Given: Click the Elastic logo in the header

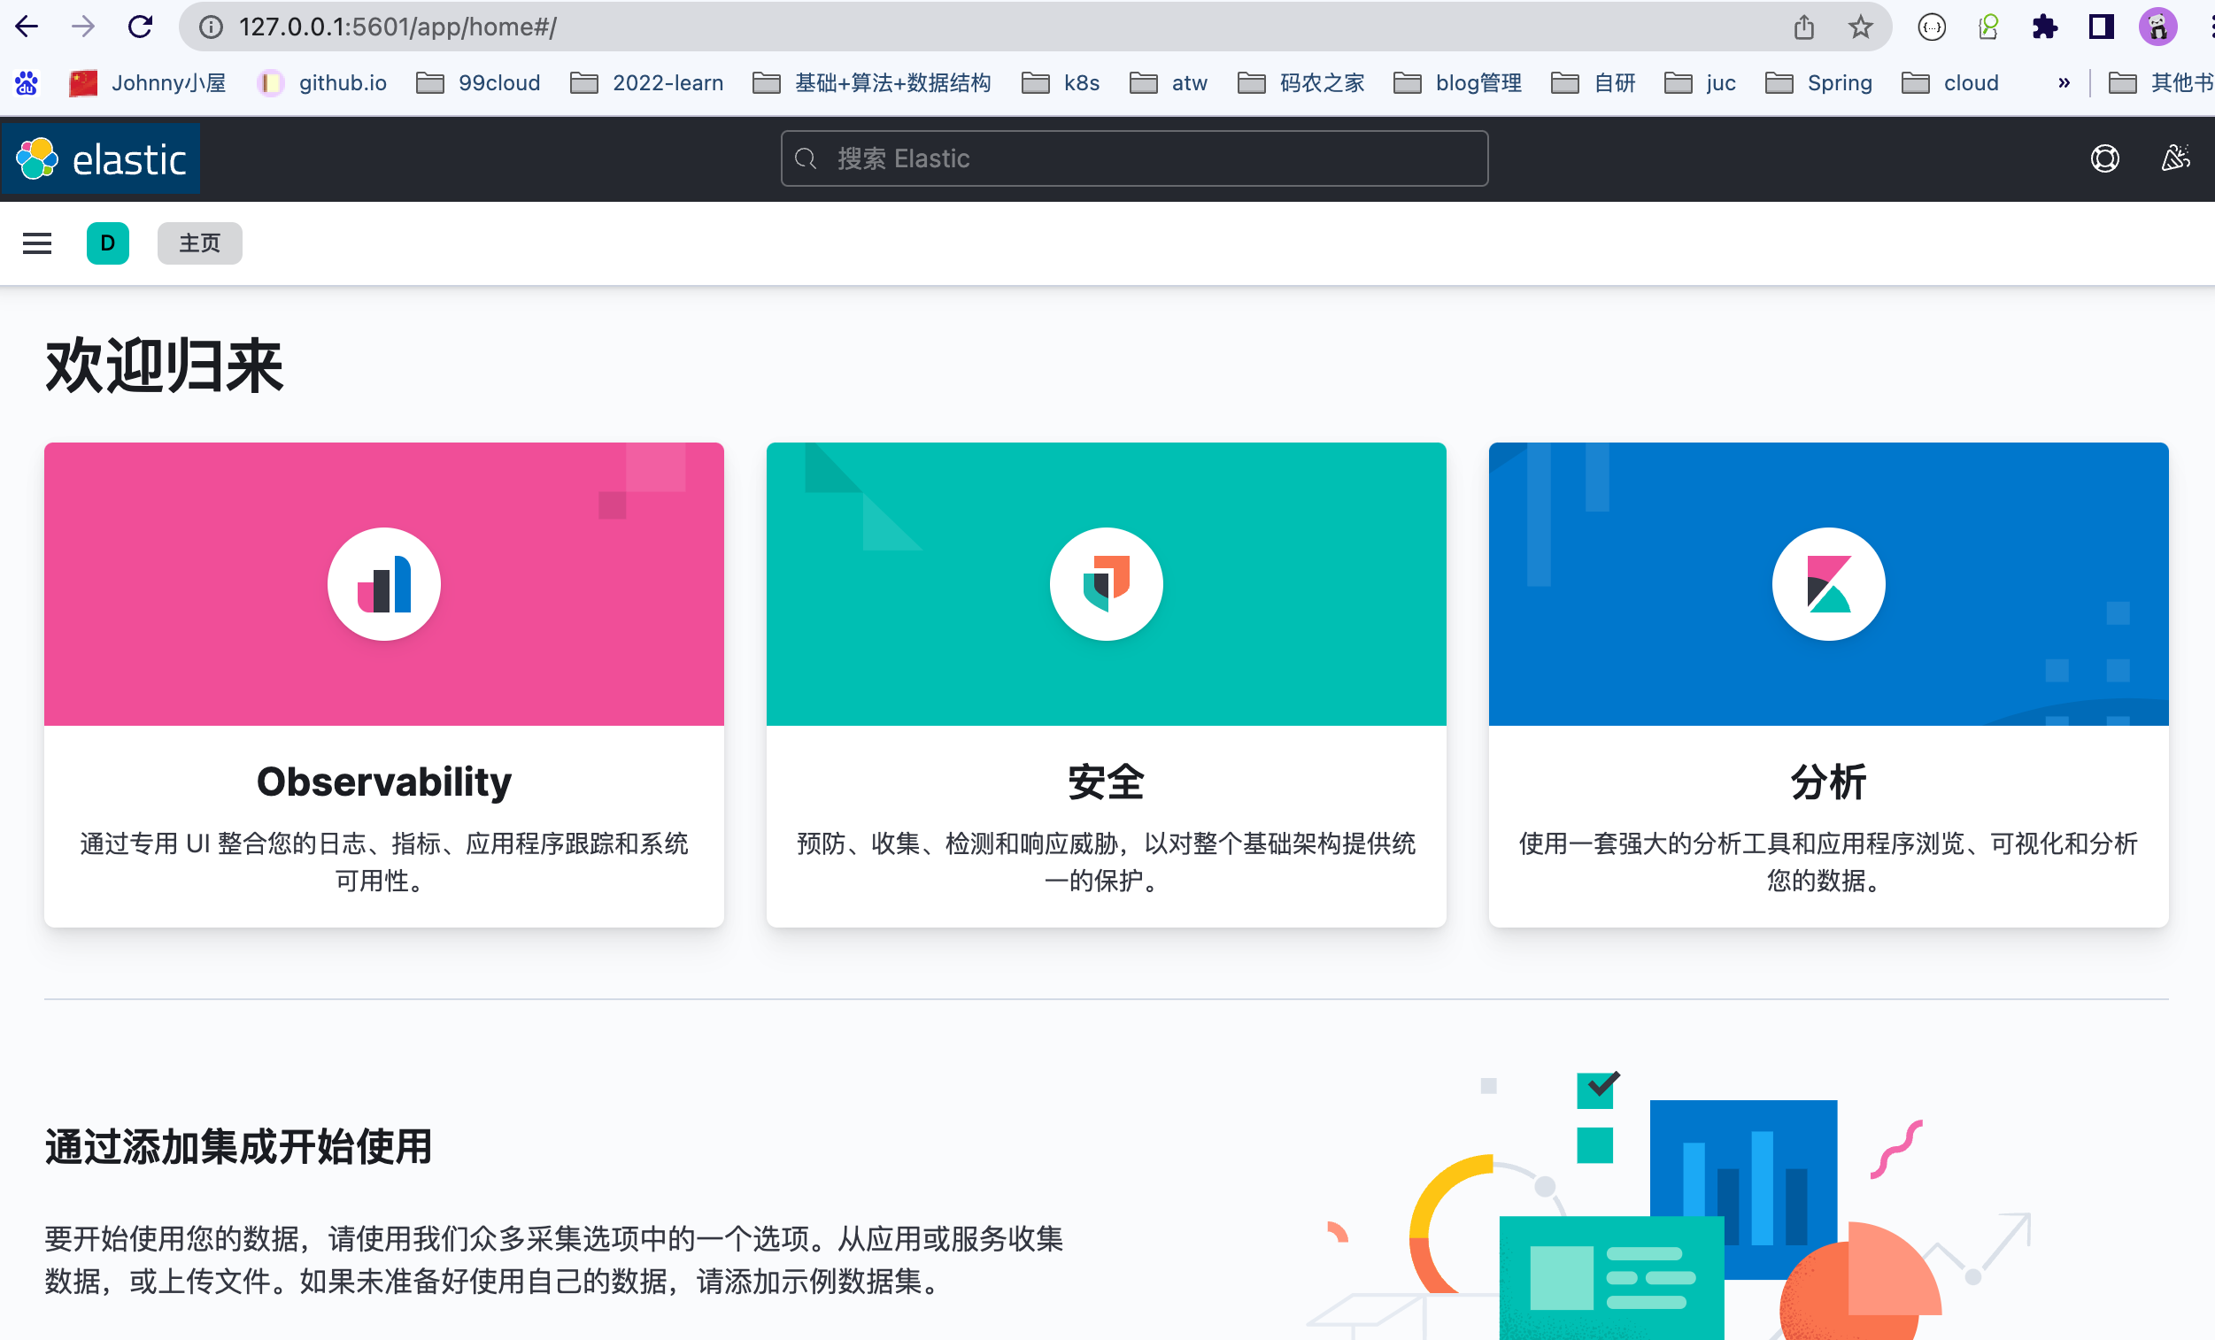Looking at the screenshot, I should coord(99,158).
